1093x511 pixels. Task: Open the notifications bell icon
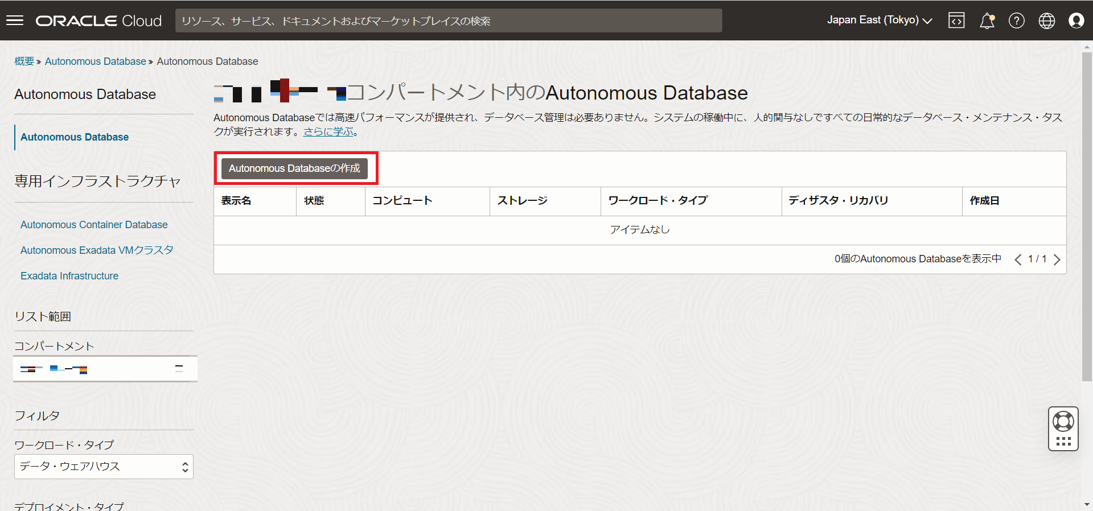point(987,20)
